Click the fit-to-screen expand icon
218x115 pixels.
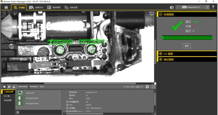click(x=153, y=87)
